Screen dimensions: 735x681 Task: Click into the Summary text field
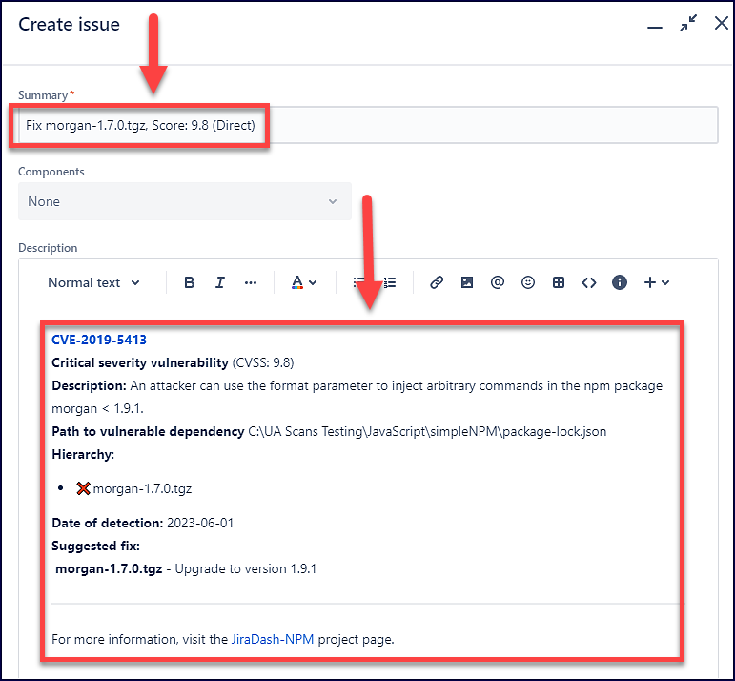pyautogui.click(x=477, y=126)
